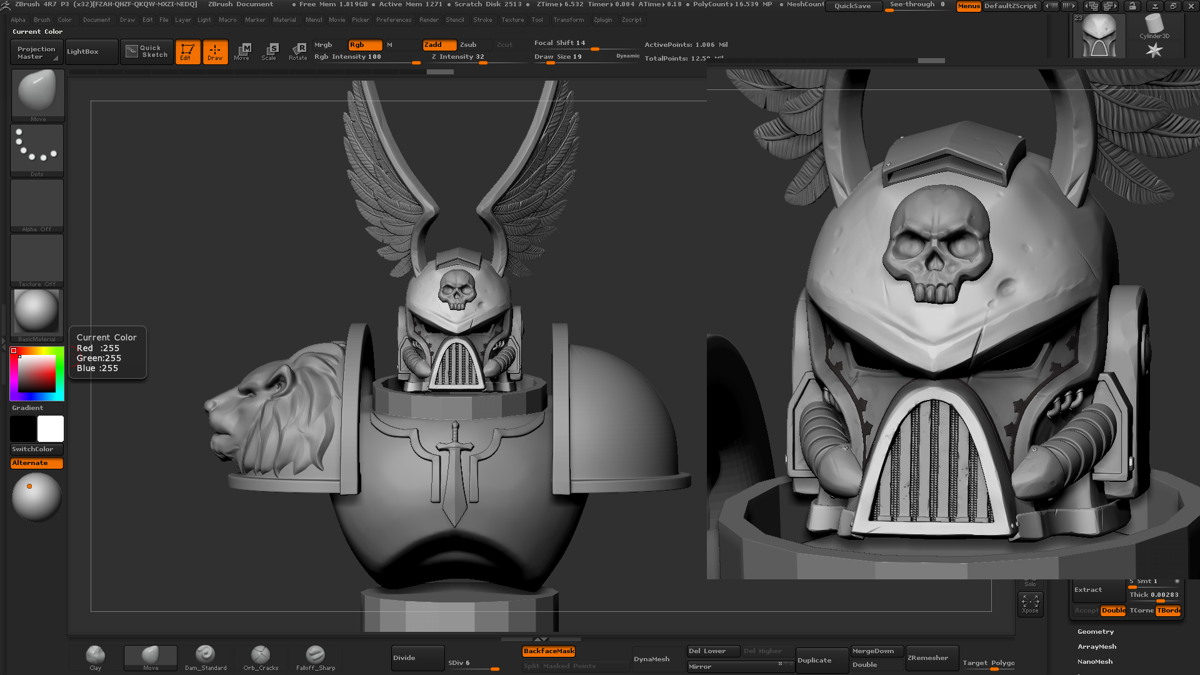Open the Texture Off selector
This screenshot has height=675, width=1200.
click(37, 261)
